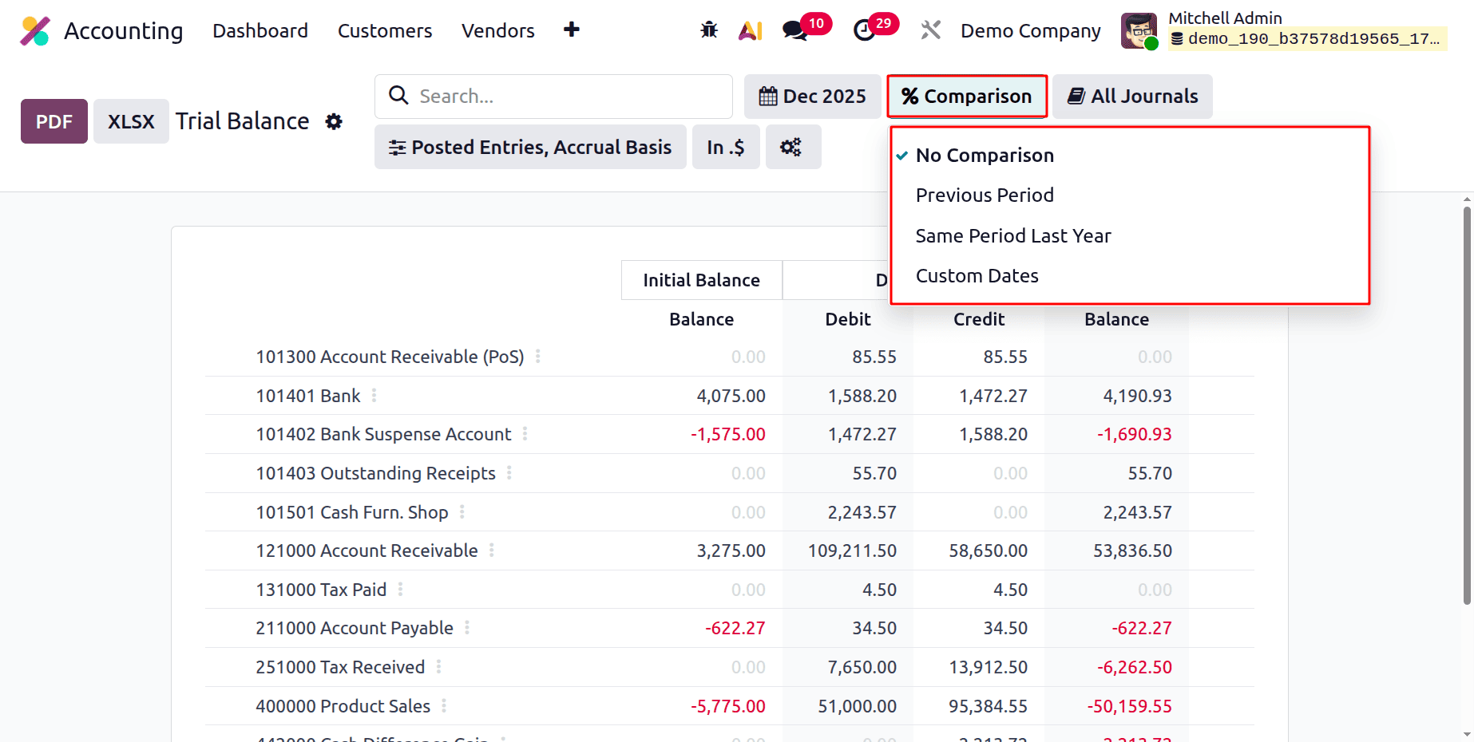Click the plus icon in navigation bar

[x=572, y=30]
